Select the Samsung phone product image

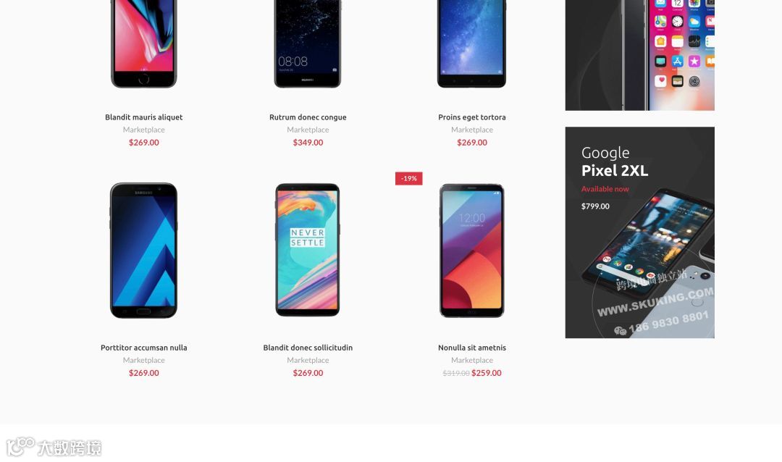[143, 251]
